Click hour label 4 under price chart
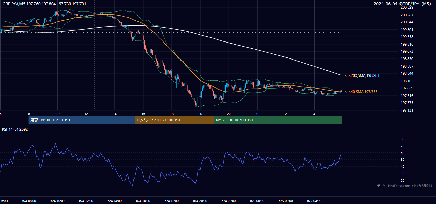This screenshot has width=436, height=204. point(314,114)
